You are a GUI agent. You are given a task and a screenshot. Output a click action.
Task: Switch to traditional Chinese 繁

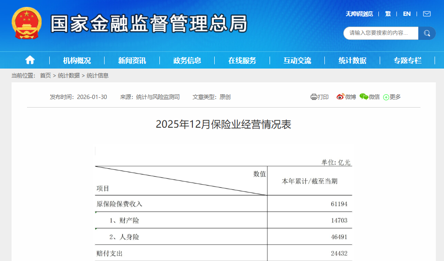pos(388,14)
